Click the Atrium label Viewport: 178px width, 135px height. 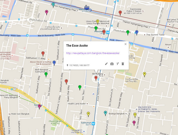168,45
